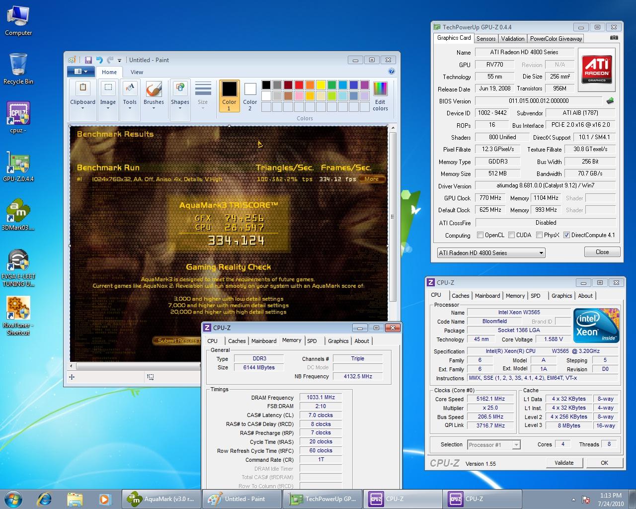Toggle the PhysX checkbox in GPU-Z

(x=539, y=235)
